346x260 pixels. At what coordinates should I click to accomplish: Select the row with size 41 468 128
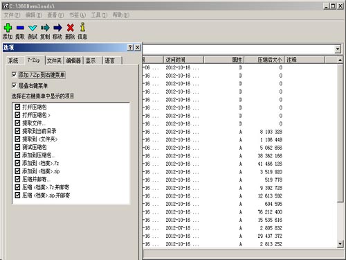(239, 164)
